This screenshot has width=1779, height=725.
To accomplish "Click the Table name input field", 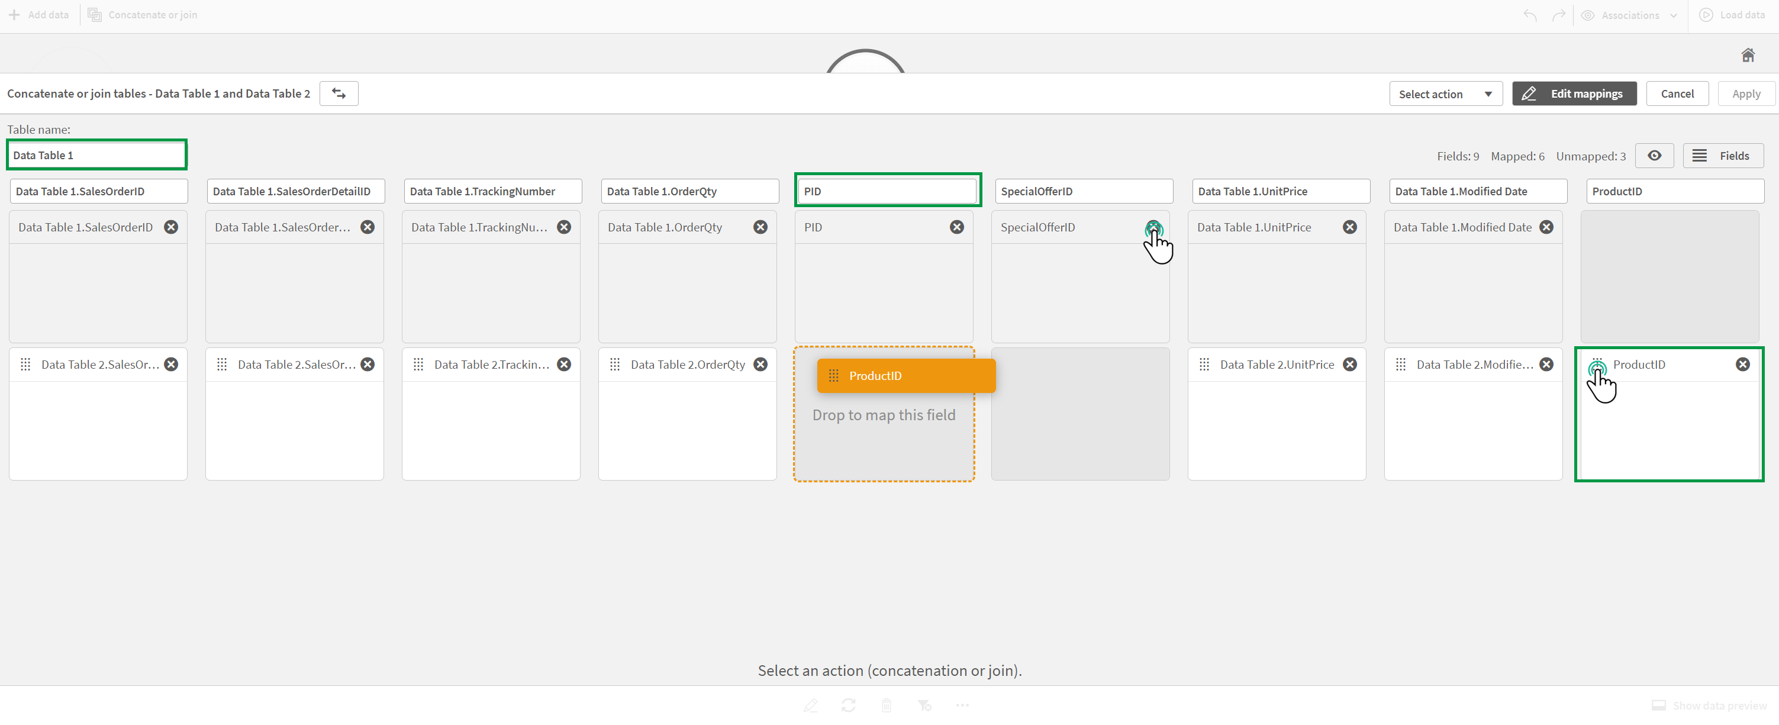I will point(96,154).
